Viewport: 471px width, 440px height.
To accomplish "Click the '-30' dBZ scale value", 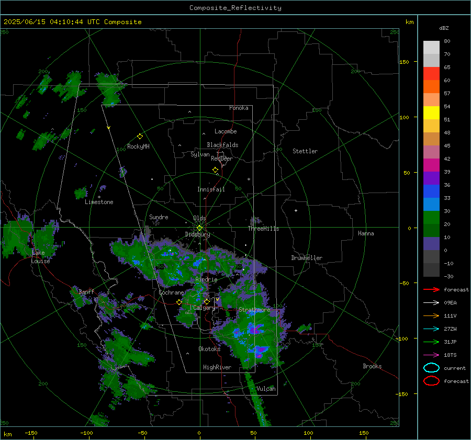I will point(448,276).
